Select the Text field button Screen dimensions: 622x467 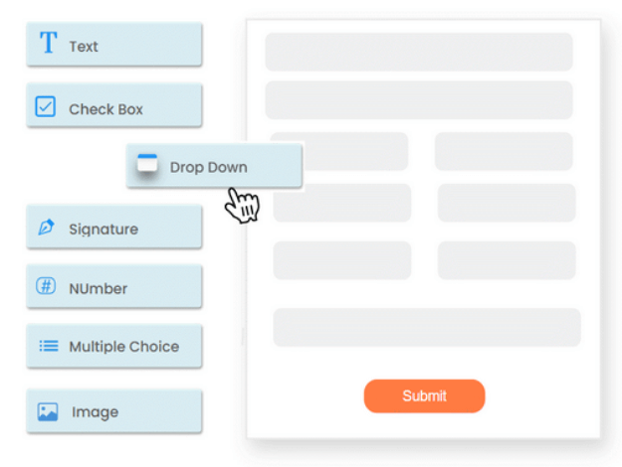(113, 46)
